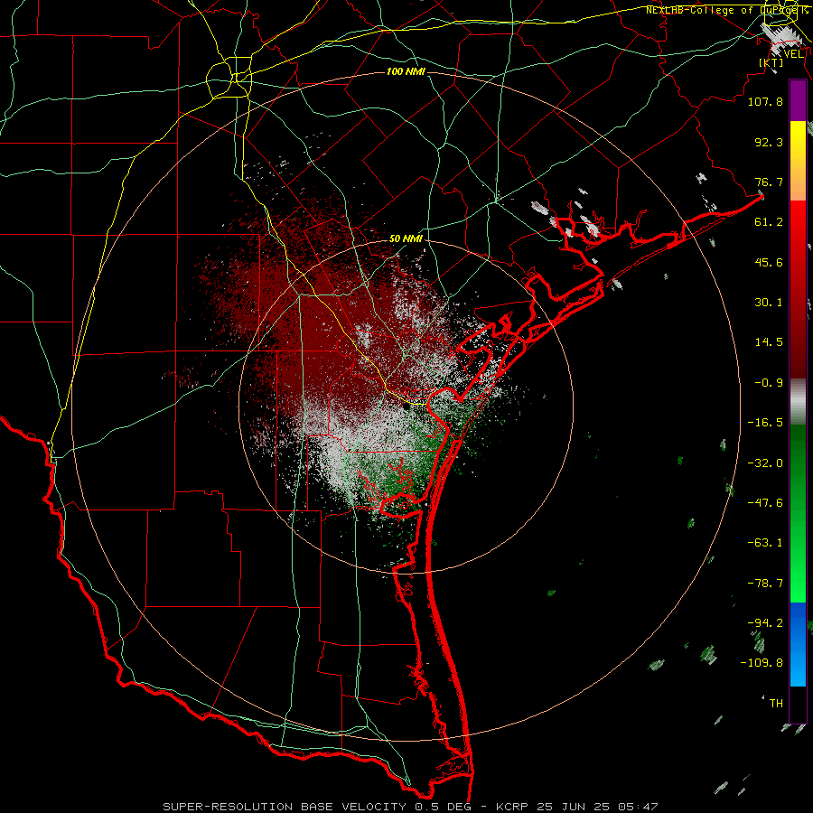Image resolution: width=813 pixels, height=813 pixels.
Task: Click the "TH" threshold label on scale
Action: tap(776, 704)
